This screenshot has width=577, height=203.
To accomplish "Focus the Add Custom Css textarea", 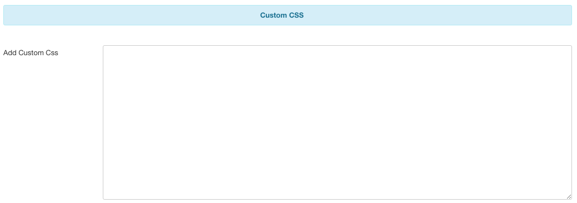I will click(338, 122).
